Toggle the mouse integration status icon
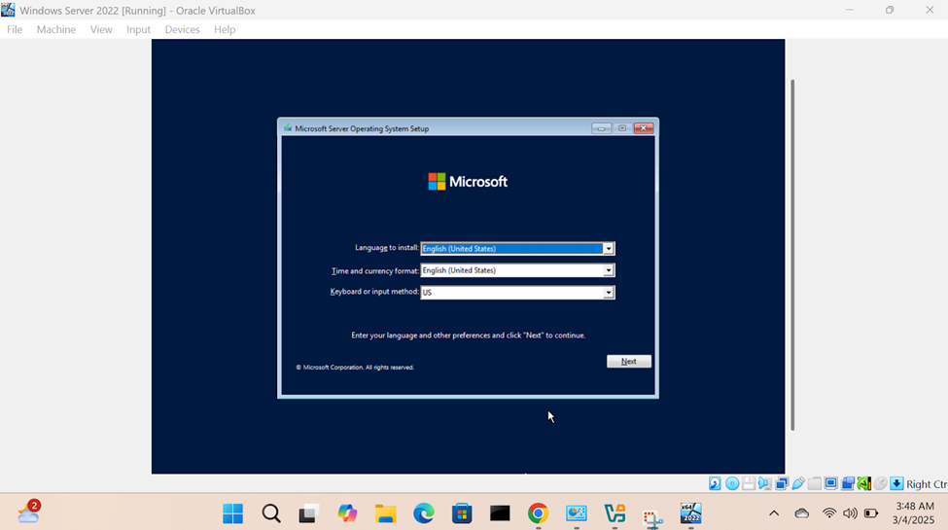 pos(880,483)
